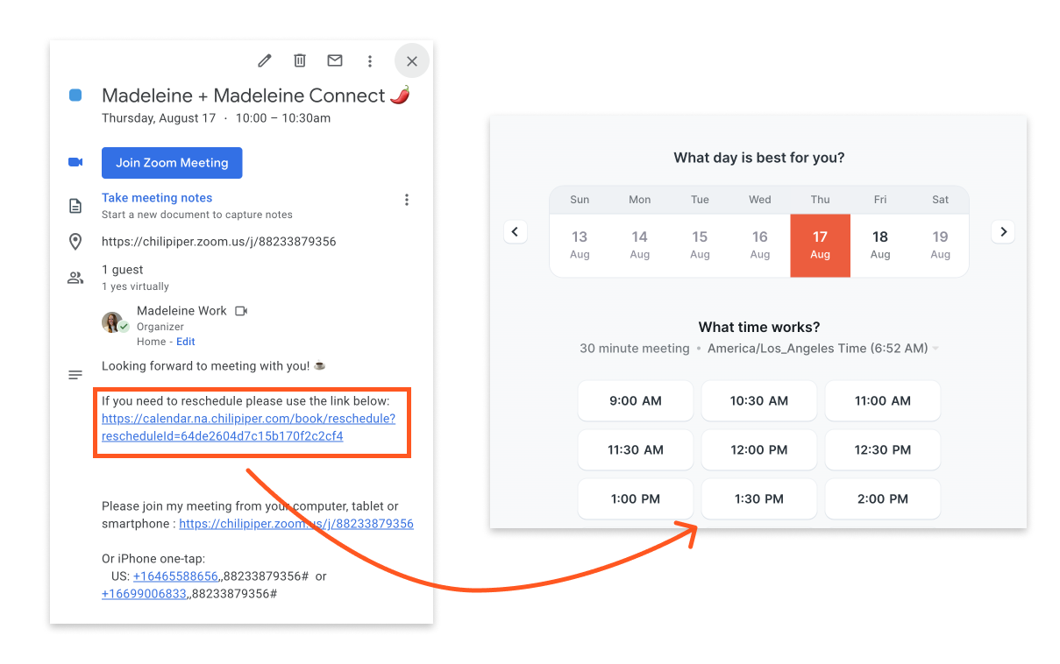Viewport: 1060px width, 664px height.
Task: Click phone number +16465588656
Action: (175, 576)
